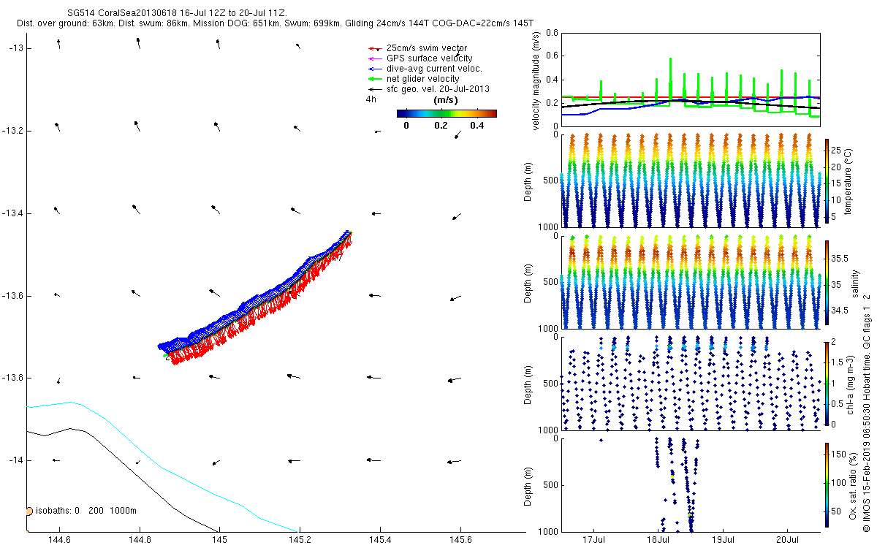The height and width of the screenshot is (548, 877).
Task: Click the horizontal m/s velocity colorbar
Action: (x=447, y=113)
